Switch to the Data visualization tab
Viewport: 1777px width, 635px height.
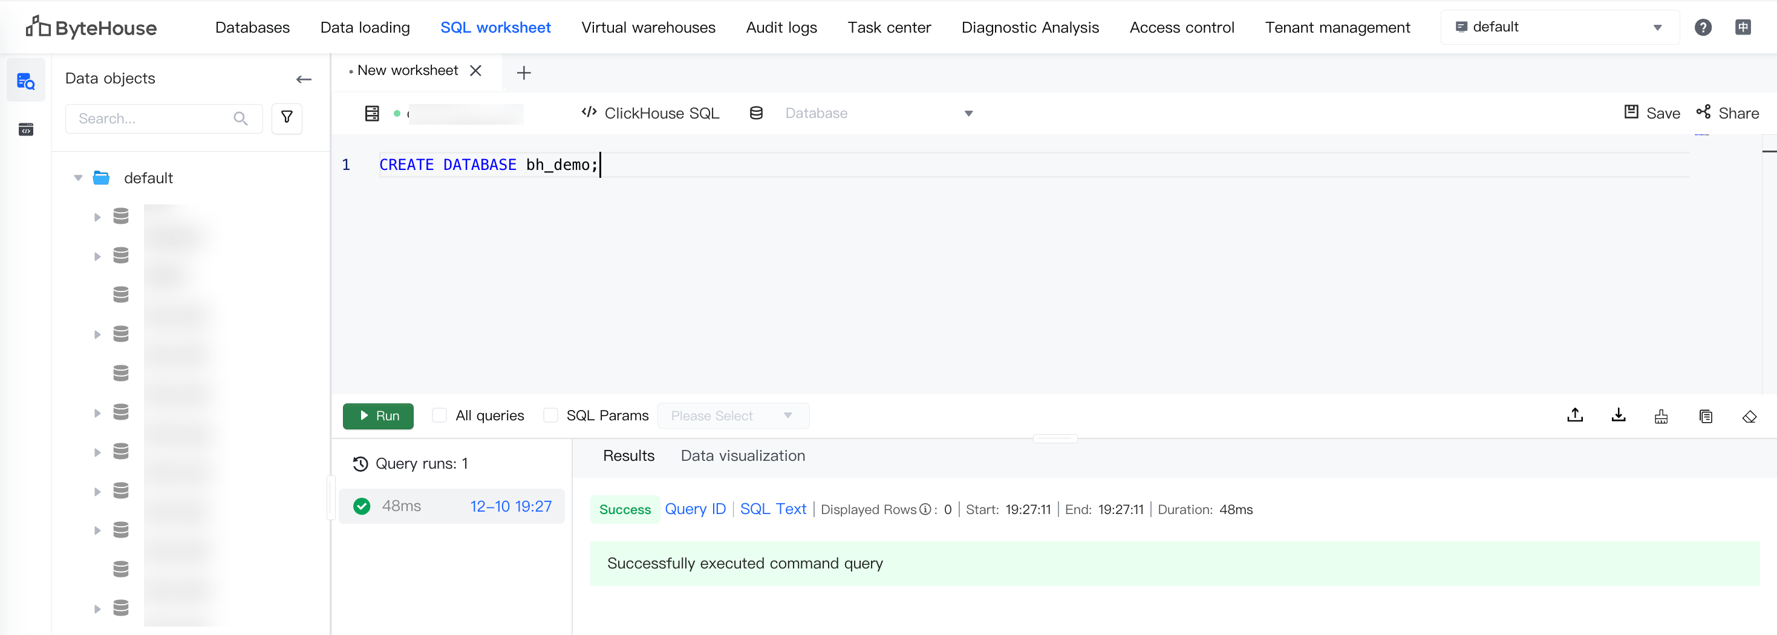[x=742, y=456]
